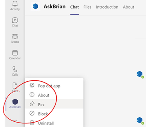This screenshot has height=127, width=149.
Task: Choose About in the context menu
Action: 54,95
